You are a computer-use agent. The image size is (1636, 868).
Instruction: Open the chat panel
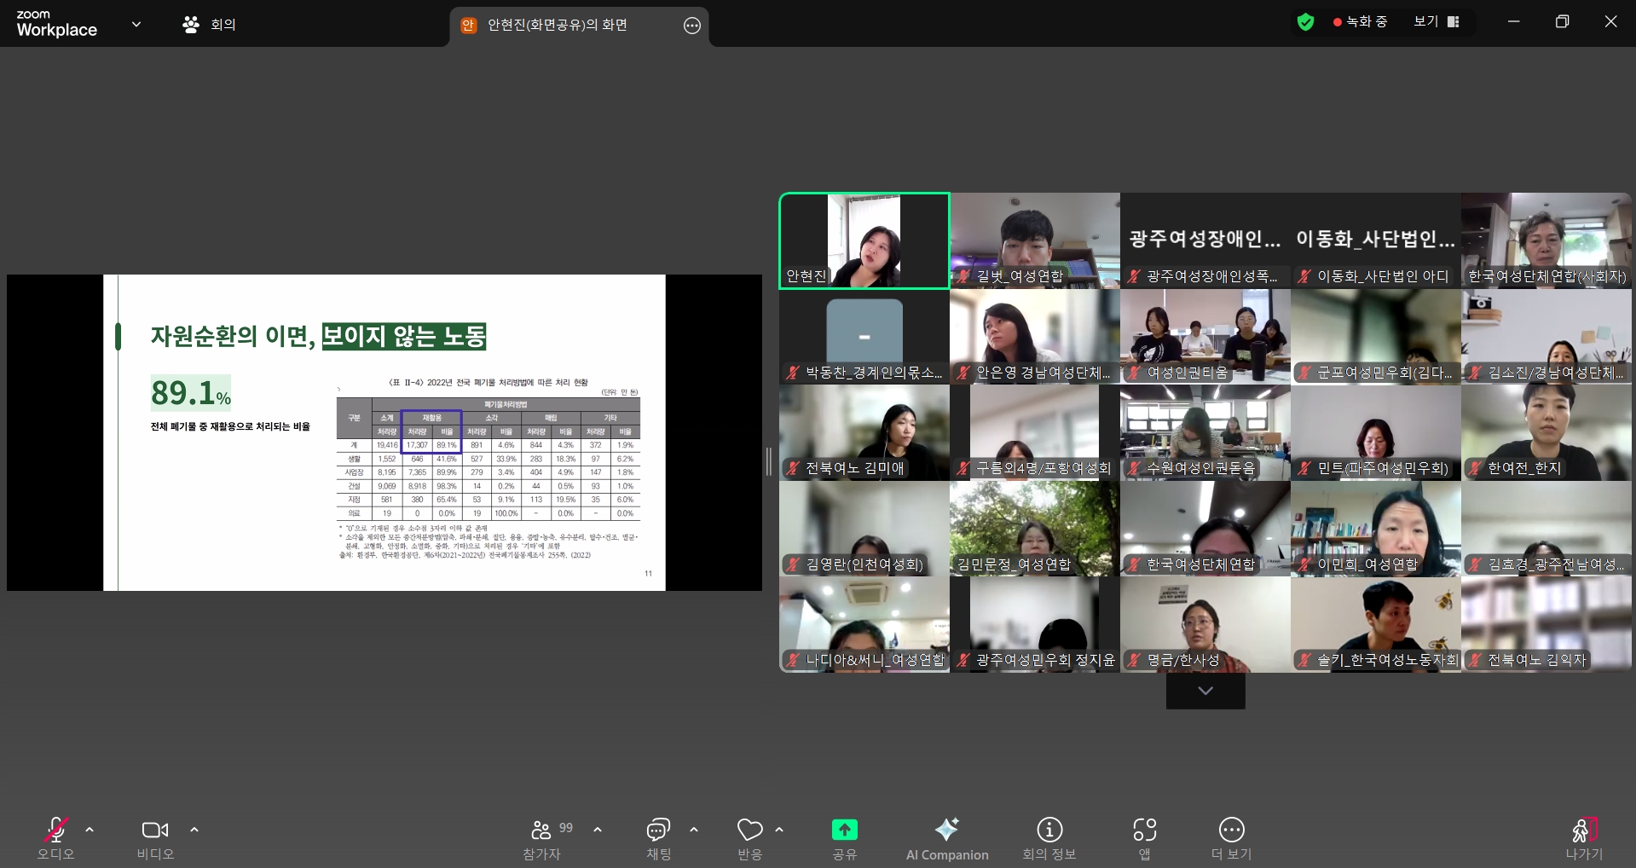pos(657,830)
